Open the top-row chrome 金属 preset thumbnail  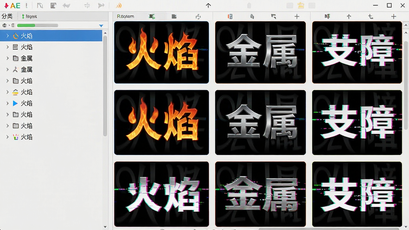pos(260,52)
